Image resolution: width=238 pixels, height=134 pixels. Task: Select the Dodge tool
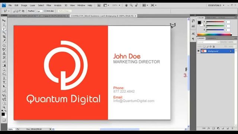(4, 74)
